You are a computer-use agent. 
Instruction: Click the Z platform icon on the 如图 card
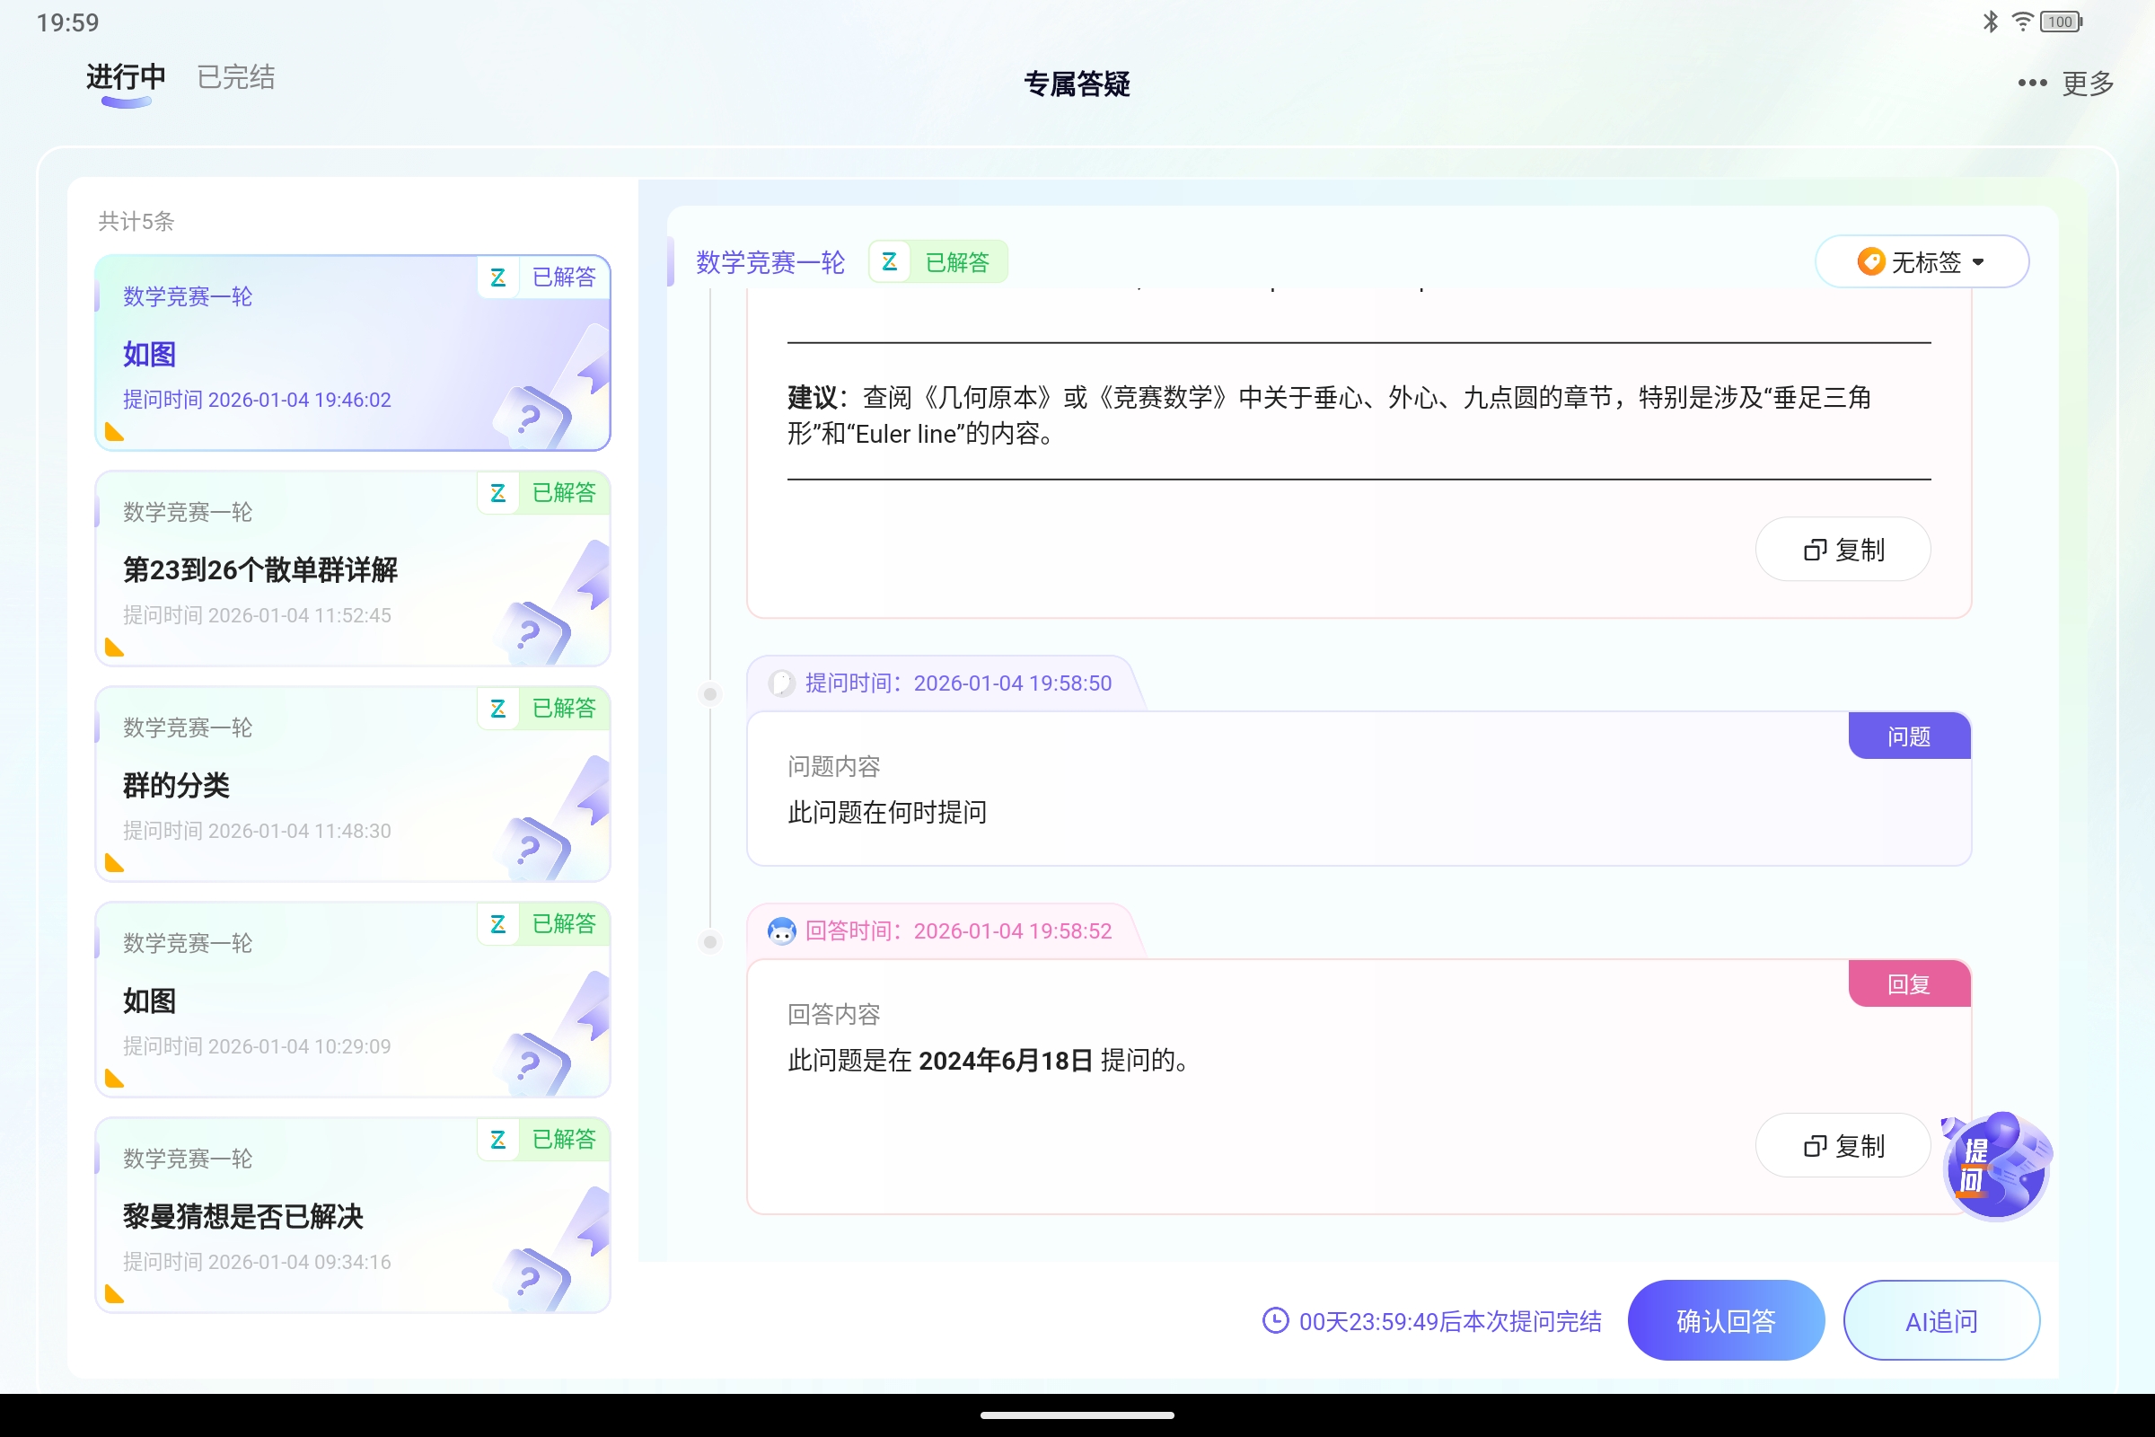499,278
